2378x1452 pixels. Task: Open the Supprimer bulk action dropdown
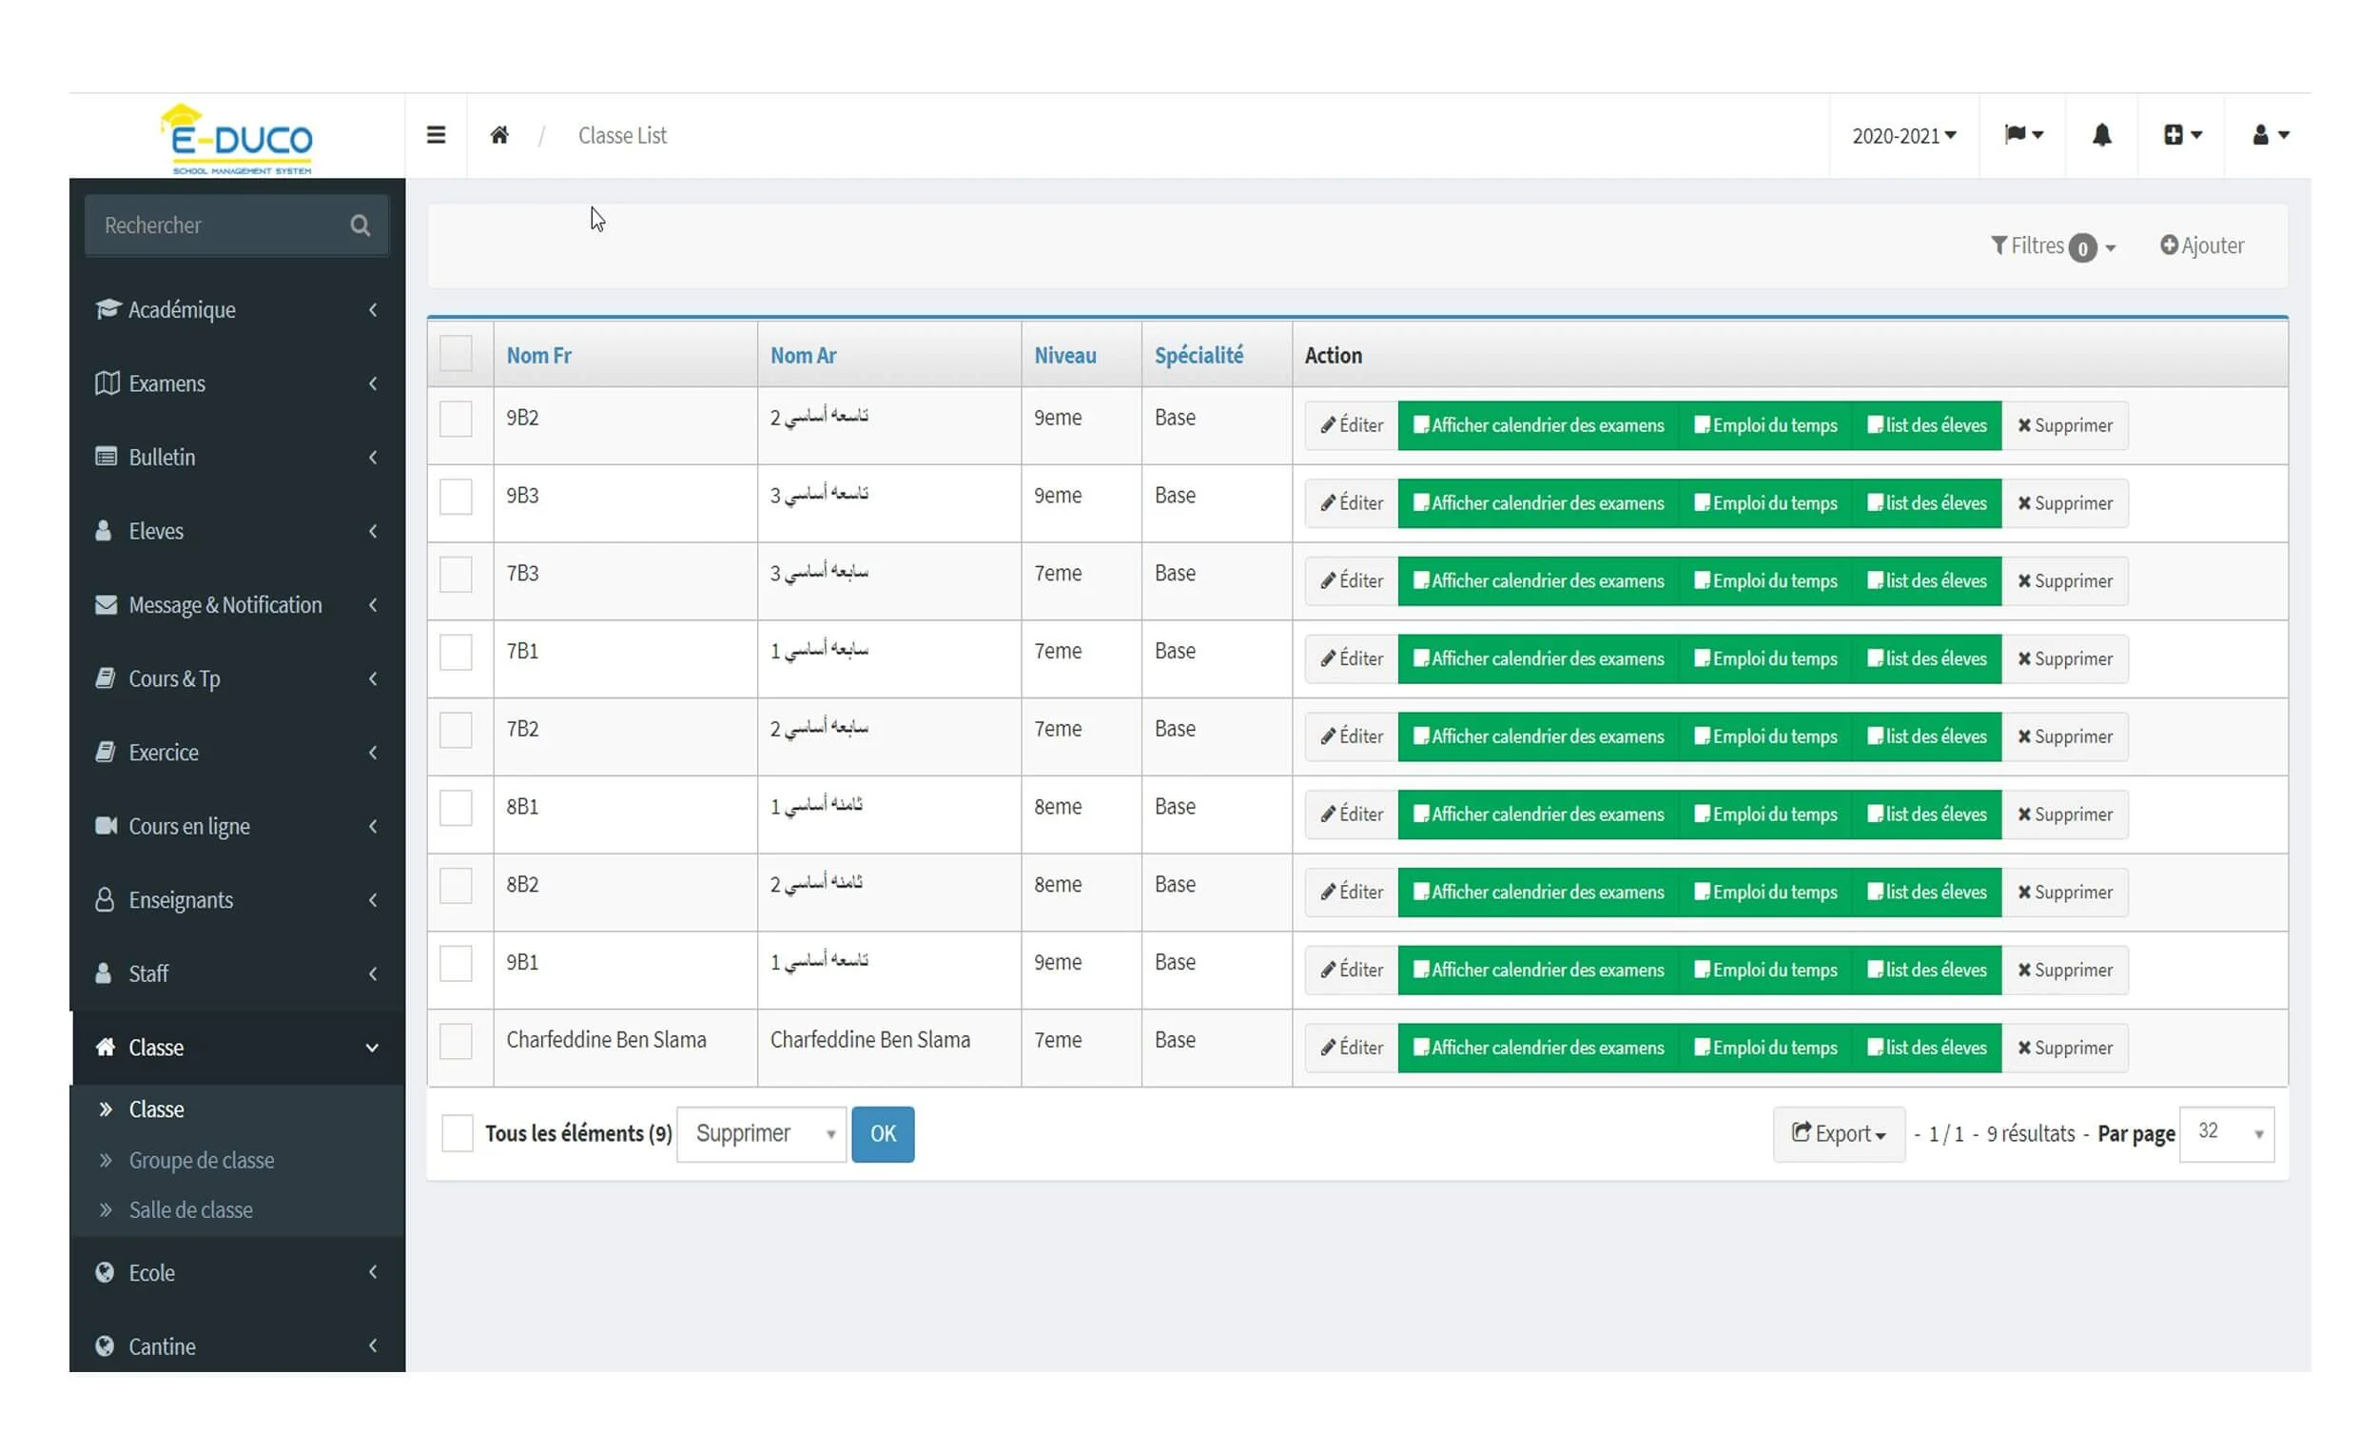pyautogui.click(x=762, y=1133)
